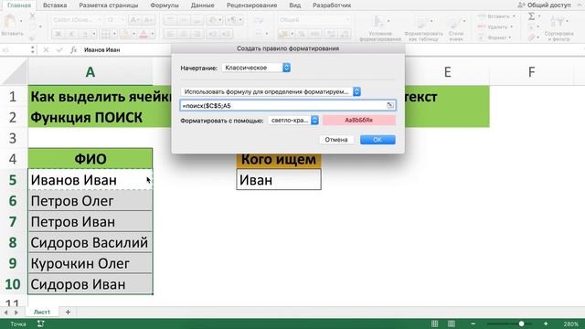Increase font size with the larger A icon
Viewport: 585px width, 329px height.
coord(134,20)
